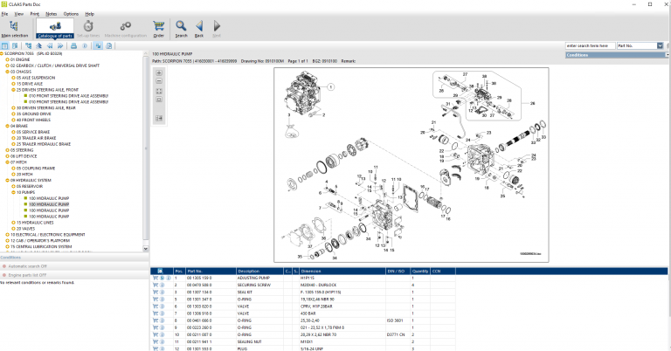The width and height of the screenshot is (671, 351).
Task: Toggle Engine parts list OFF
Action: click(x=25, y=274)
